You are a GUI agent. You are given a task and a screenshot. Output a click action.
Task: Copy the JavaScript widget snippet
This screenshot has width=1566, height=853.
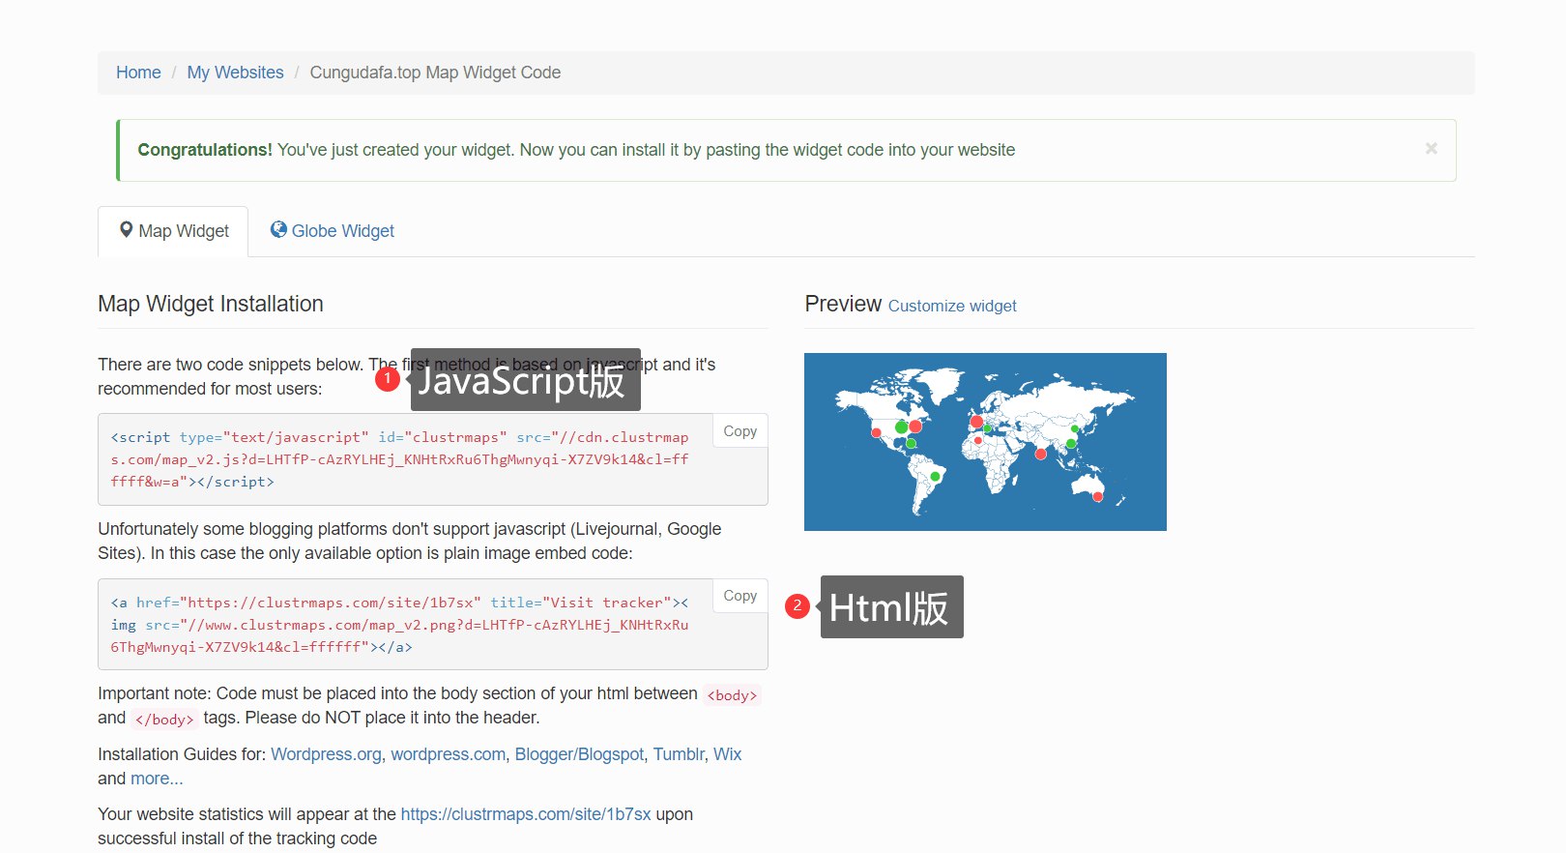pos(739,431)
